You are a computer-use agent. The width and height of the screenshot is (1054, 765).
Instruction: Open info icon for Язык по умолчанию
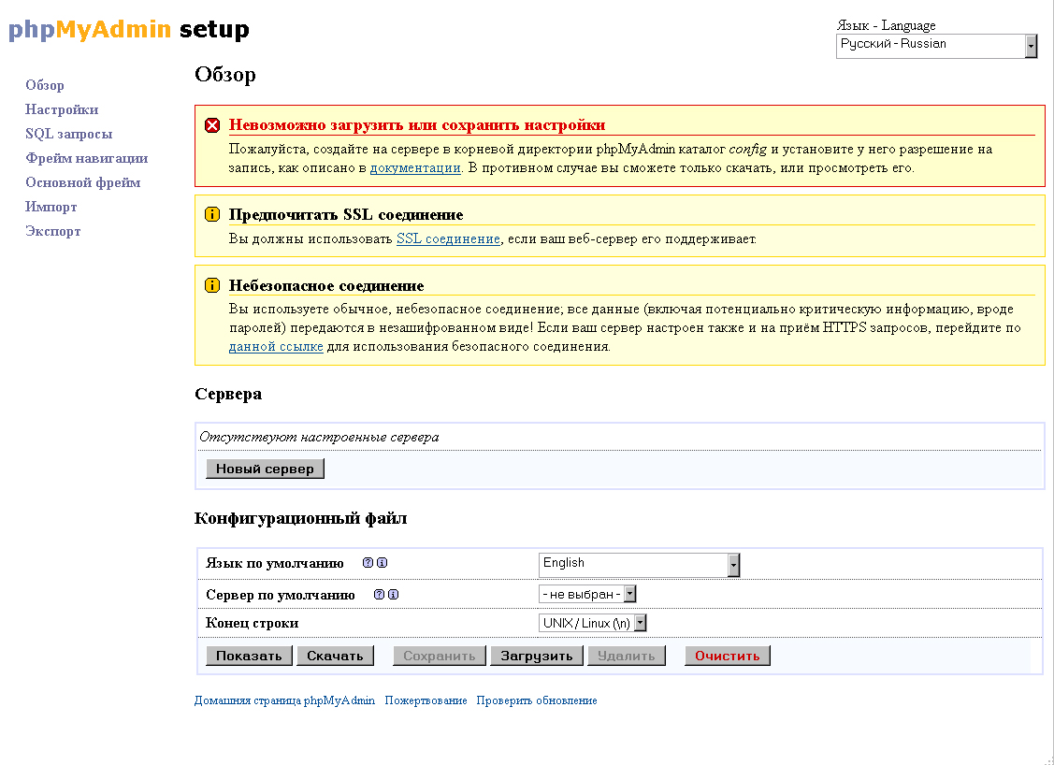pos(382,563)
